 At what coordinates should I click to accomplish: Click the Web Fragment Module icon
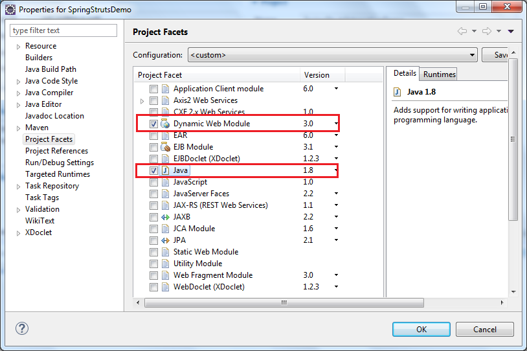pyautogui.click(x=165, y=275)
